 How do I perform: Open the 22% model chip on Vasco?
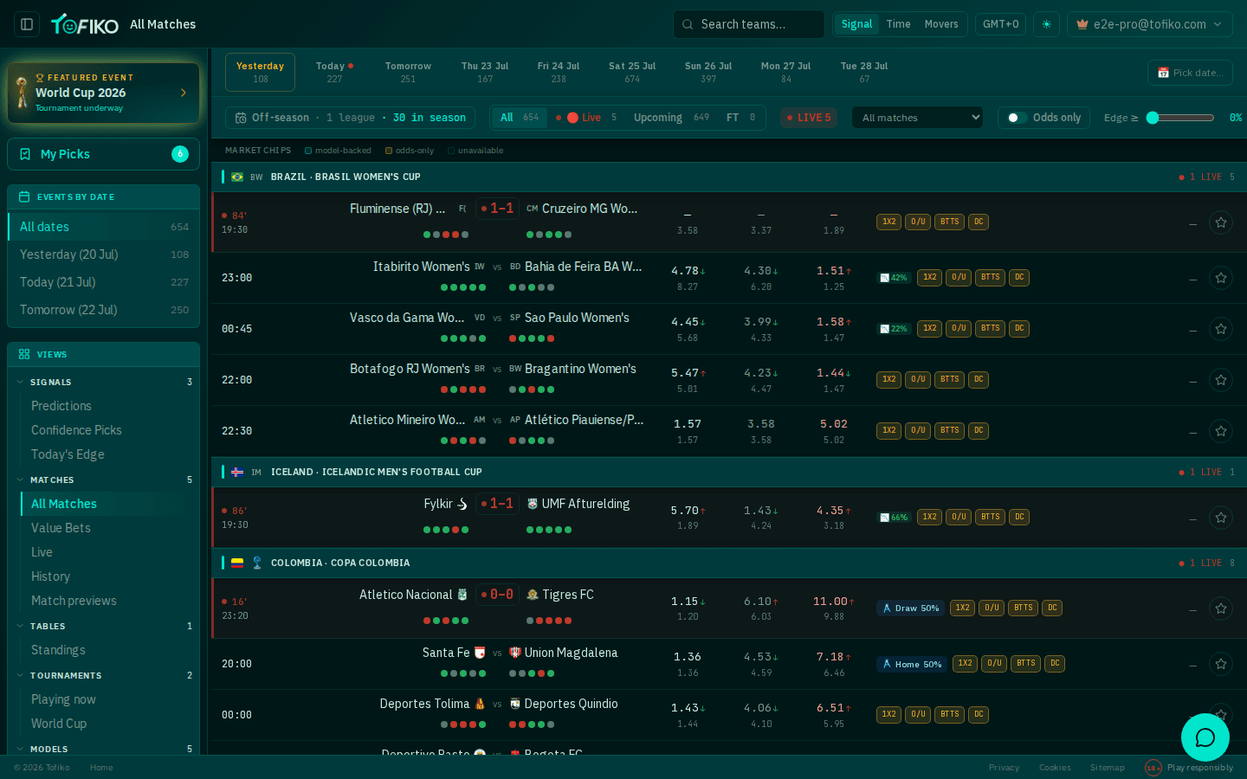click(x=894, y=329)
